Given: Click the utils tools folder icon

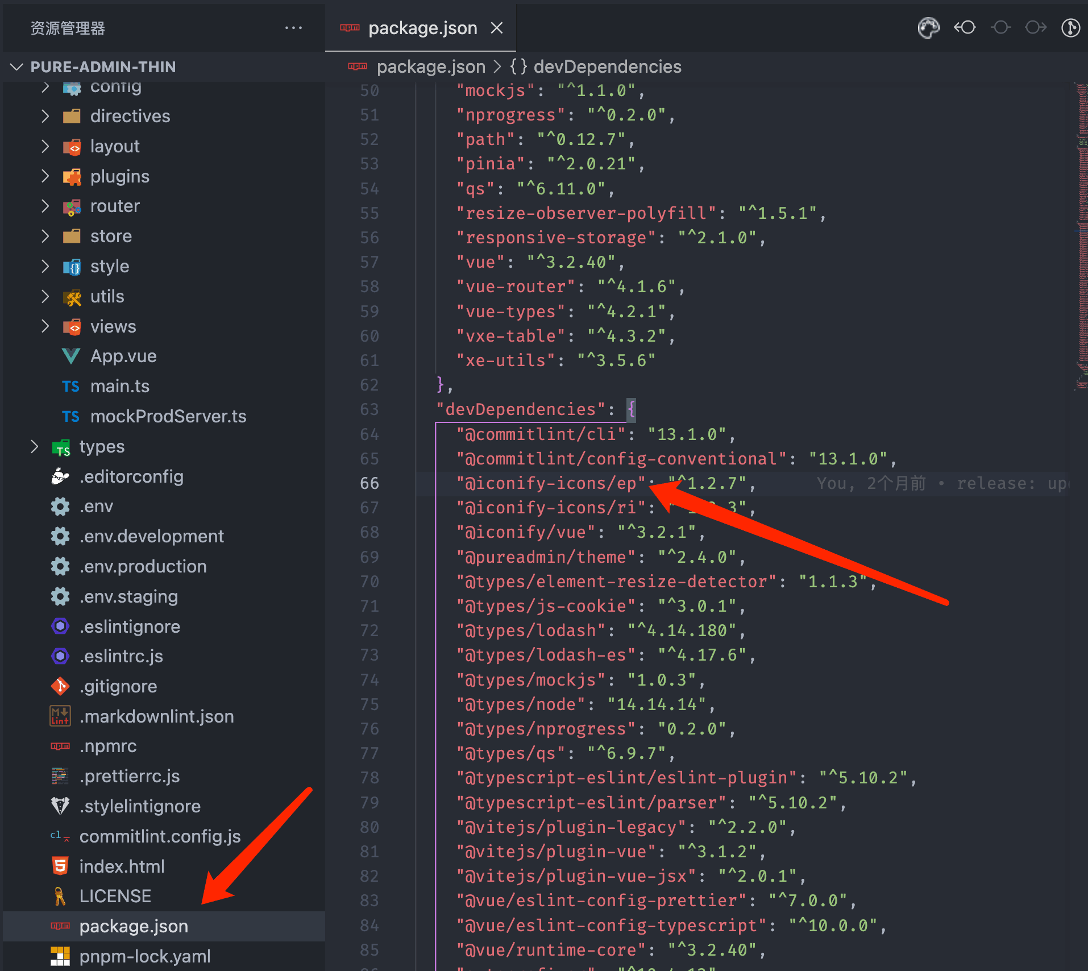Looking at the screenshot, I should pyautogui.click(x=72, y=297).
